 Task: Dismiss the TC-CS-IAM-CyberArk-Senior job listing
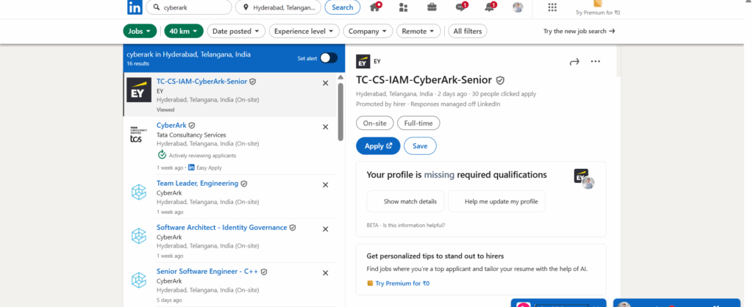[325, 83]
